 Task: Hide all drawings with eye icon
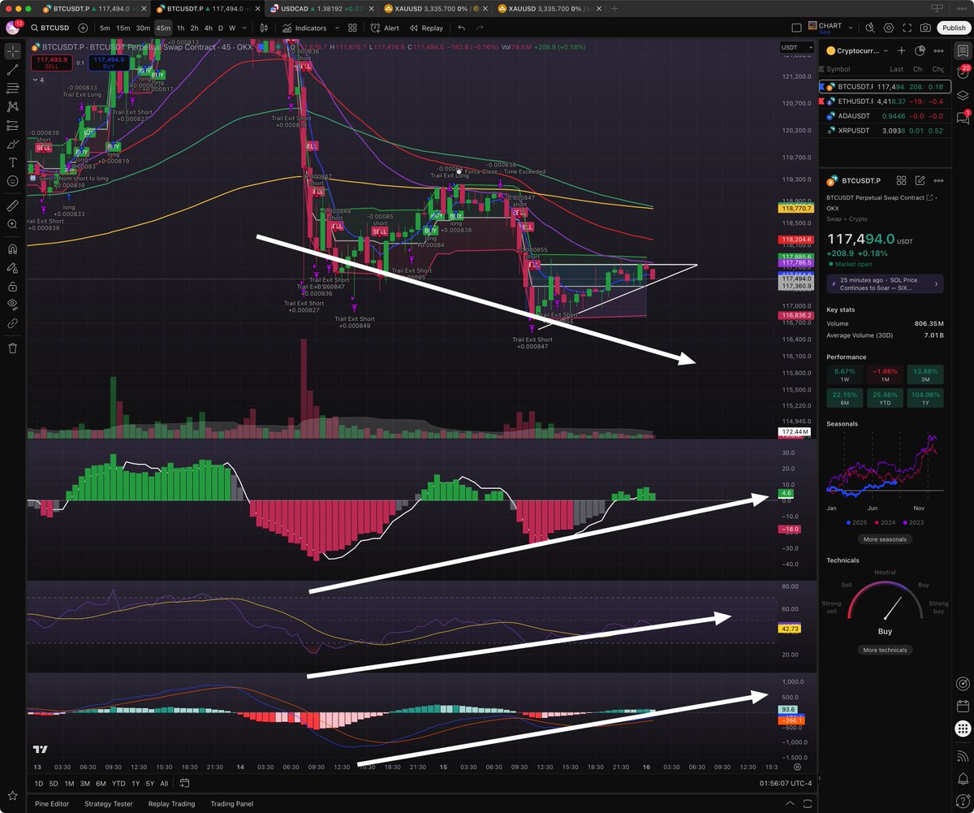tap(13, 304)
